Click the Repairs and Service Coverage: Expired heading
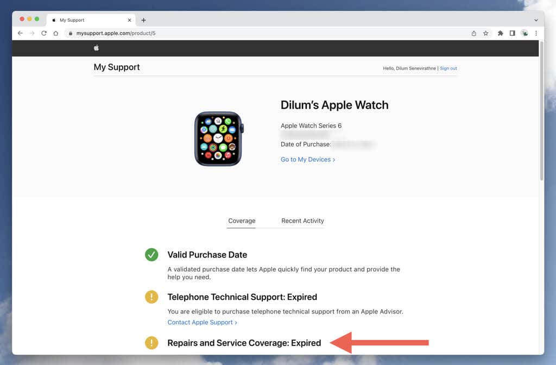 [244, 343]
